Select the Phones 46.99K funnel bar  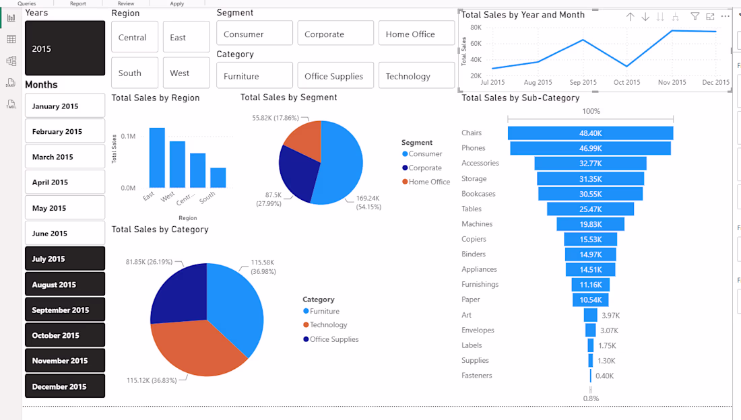click(590, 148)
